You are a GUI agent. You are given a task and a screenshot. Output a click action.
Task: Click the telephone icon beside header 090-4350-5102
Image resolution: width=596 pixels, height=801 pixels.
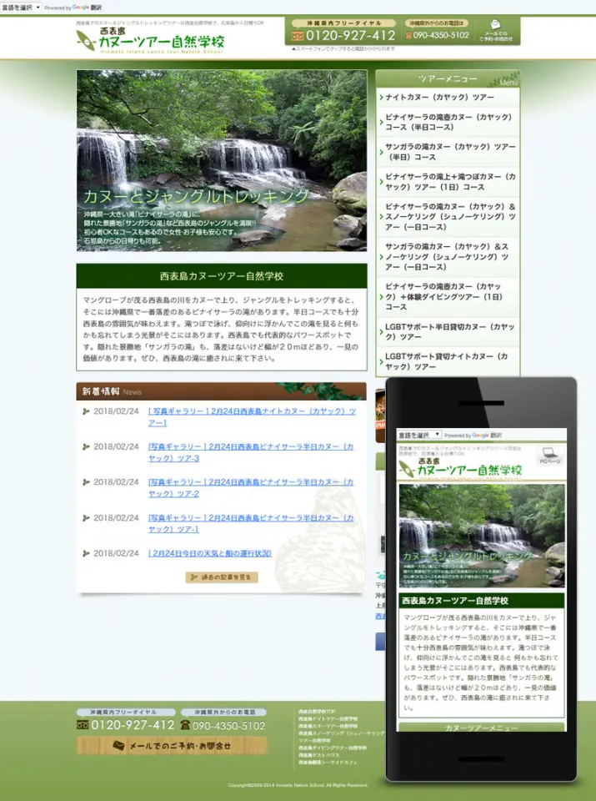(x=408, y=35)
